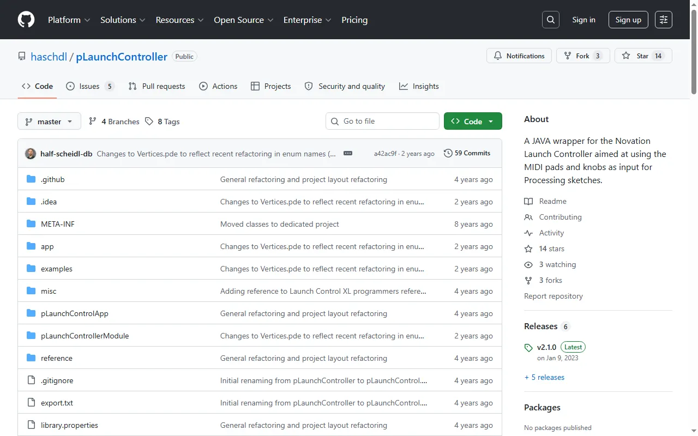
Task: Switch to the Insights tab
Action: pos(419,86)
